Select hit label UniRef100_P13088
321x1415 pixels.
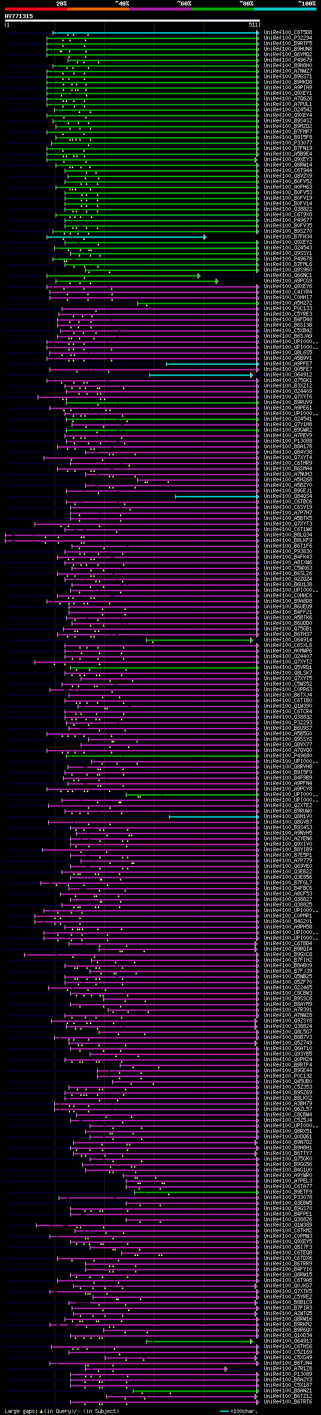tap(288, 441)
